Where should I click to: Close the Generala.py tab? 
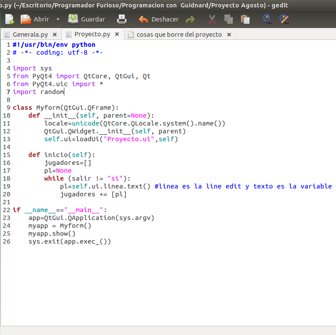pyautogui.click(x=55, y=35)
